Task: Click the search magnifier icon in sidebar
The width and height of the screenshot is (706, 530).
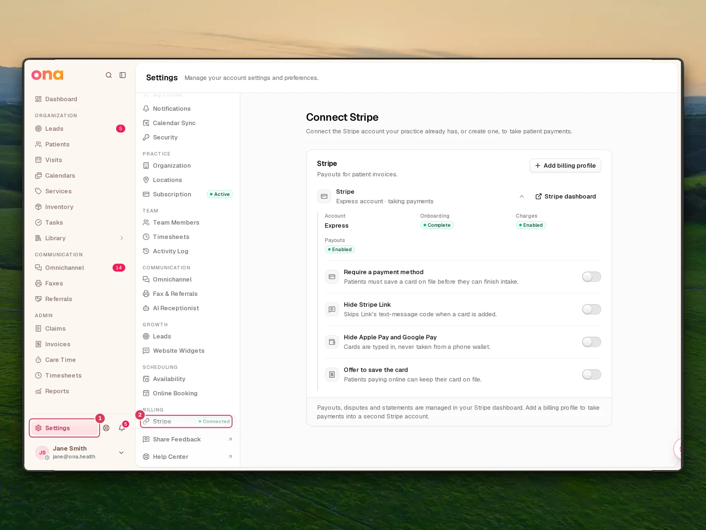Action: pyautogui.click(x=109, y=75)
